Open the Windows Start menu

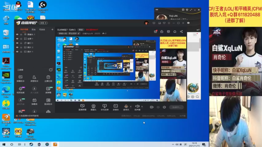coord(4,144)
